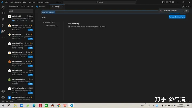Open the Go menu

click(x=29, y=2)
